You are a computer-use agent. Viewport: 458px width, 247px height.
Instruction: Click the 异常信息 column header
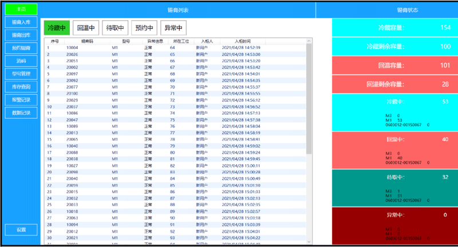(155, 41)
